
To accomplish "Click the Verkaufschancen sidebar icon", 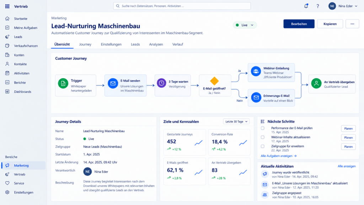I will pyautogui.click(x=7, y=46).
